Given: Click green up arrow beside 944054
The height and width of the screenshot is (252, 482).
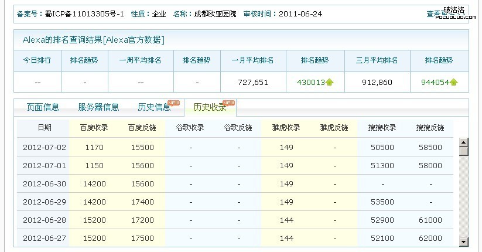Looking at the screenshot, I should [x=454, y=83].
